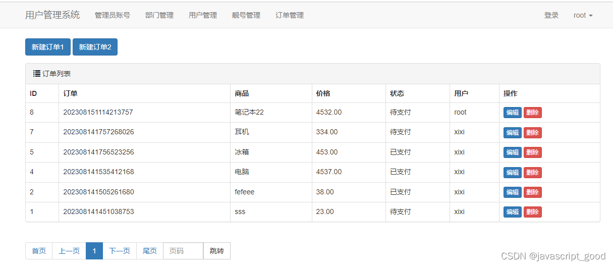
Task: Edit order for 冰箱
Action: 513,152
